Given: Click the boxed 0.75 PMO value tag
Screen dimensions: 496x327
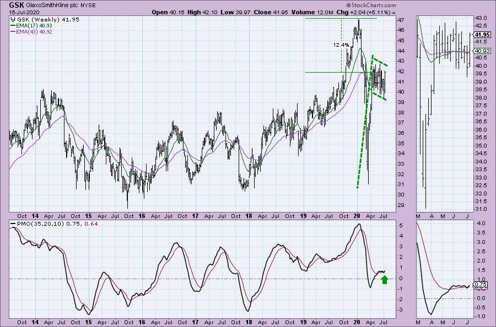Looking at the screenshot, I should (x=481, y=285).
